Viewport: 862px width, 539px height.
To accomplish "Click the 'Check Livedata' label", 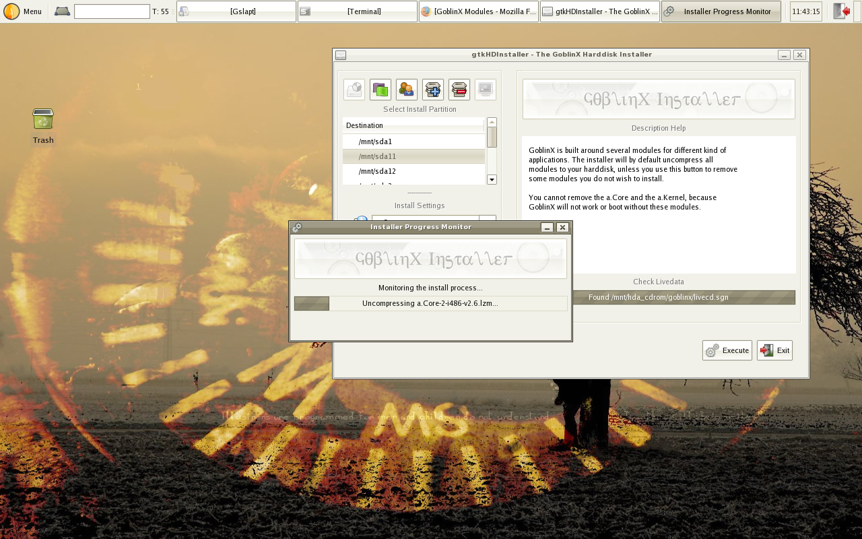I will click(x=659, y=282).
